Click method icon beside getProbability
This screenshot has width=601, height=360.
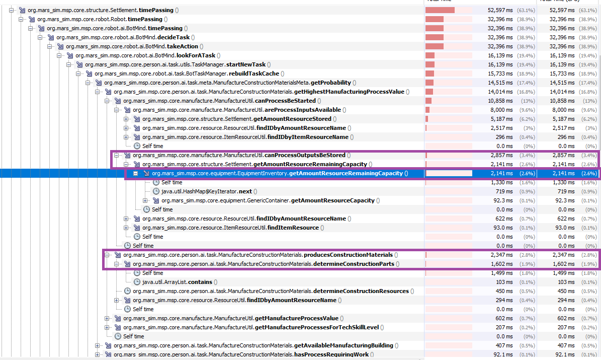pos(99,83)
